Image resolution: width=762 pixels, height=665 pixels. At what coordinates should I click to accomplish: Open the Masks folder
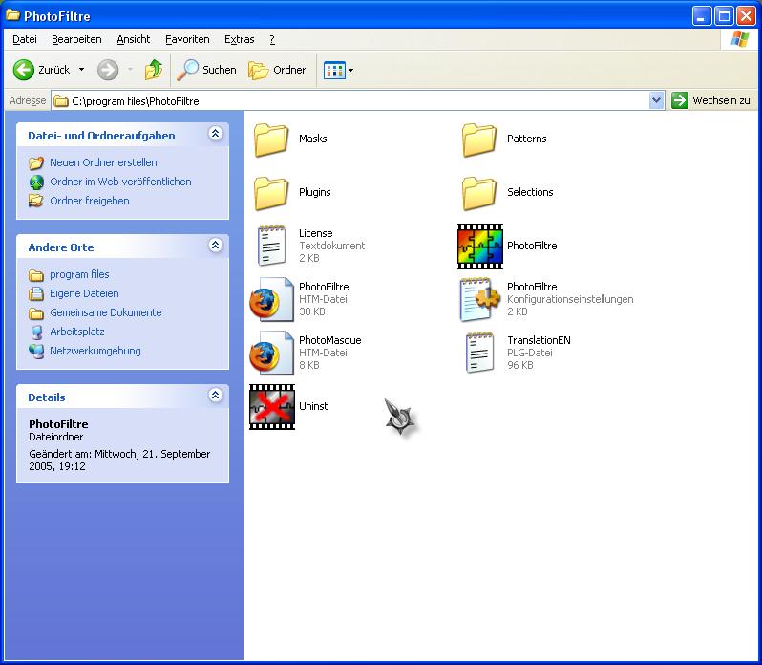(272, 139)
